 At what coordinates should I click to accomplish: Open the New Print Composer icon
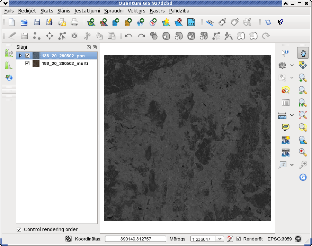pyautogui.click(x=62, y=22)
